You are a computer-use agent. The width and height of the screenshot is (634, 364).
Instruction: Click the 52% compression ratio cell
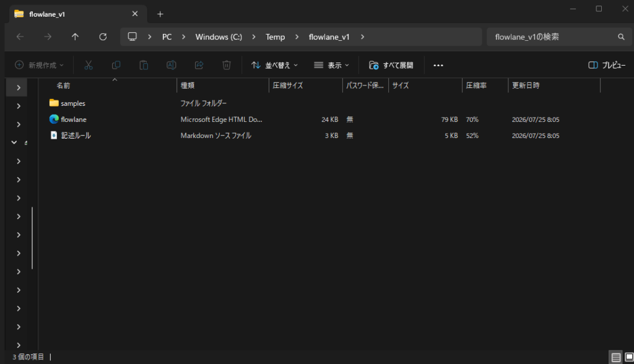pyautogui.click(x=472, y=136)
